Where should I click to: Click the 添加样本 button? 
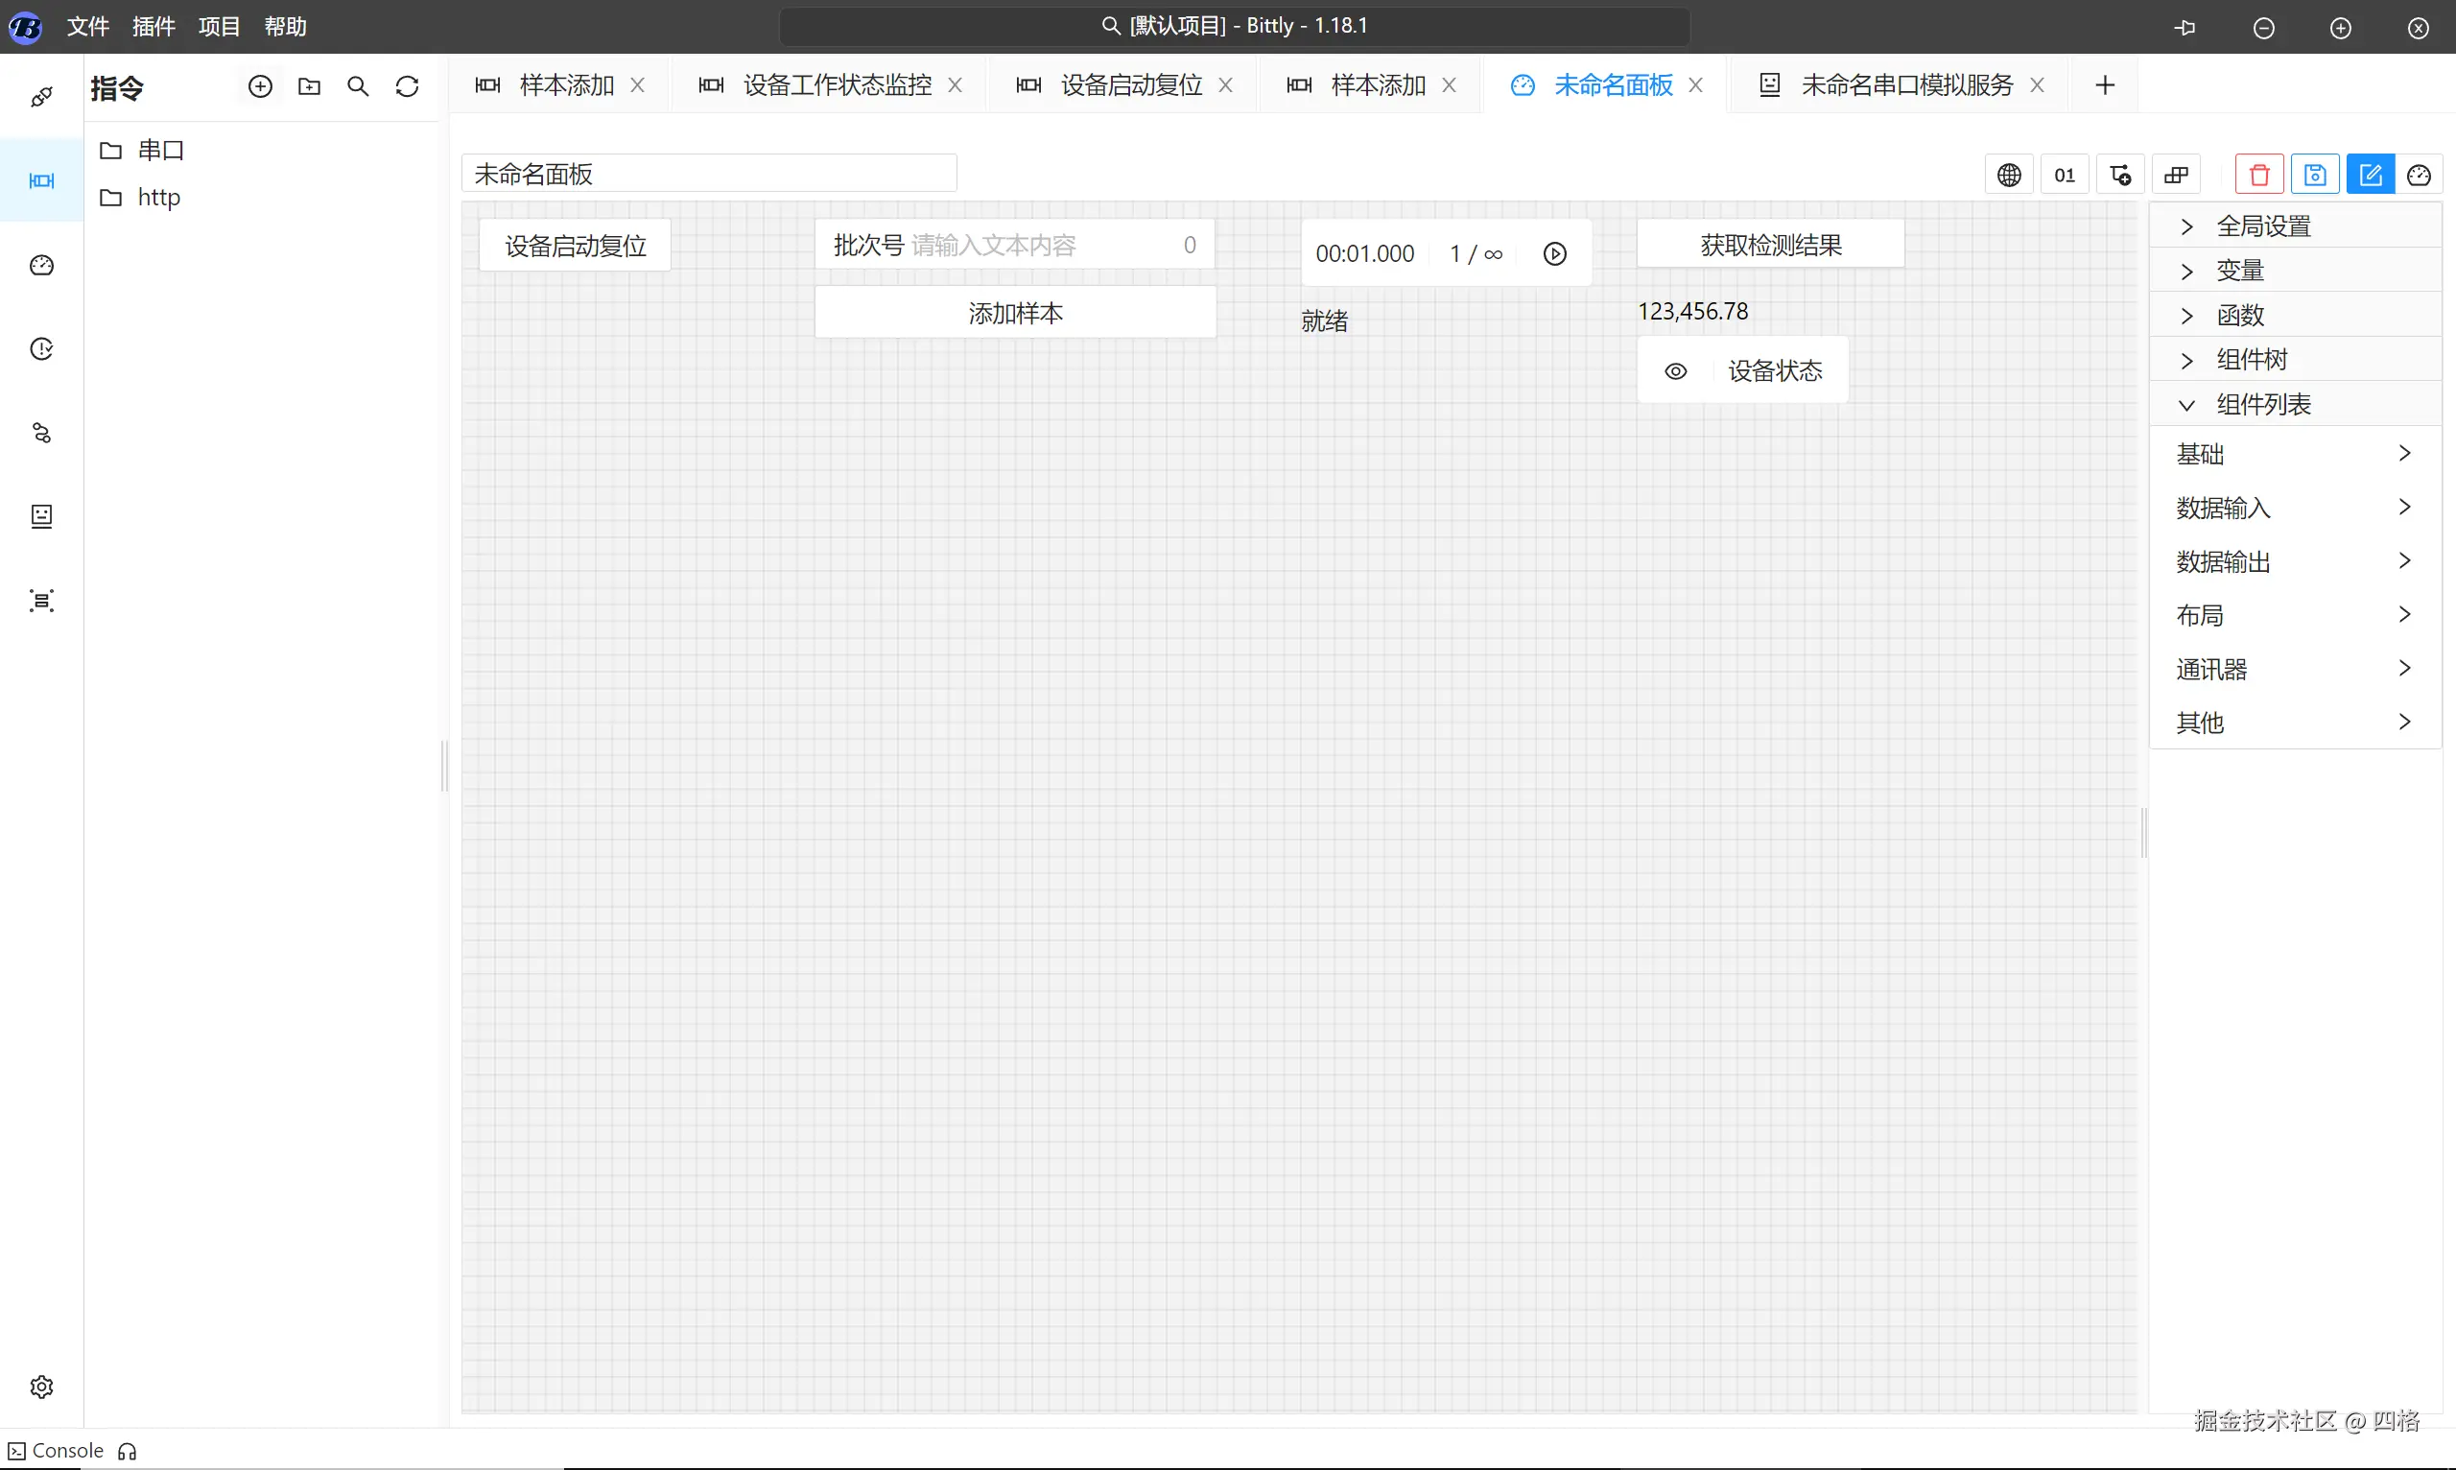[x=1015, y=313]
